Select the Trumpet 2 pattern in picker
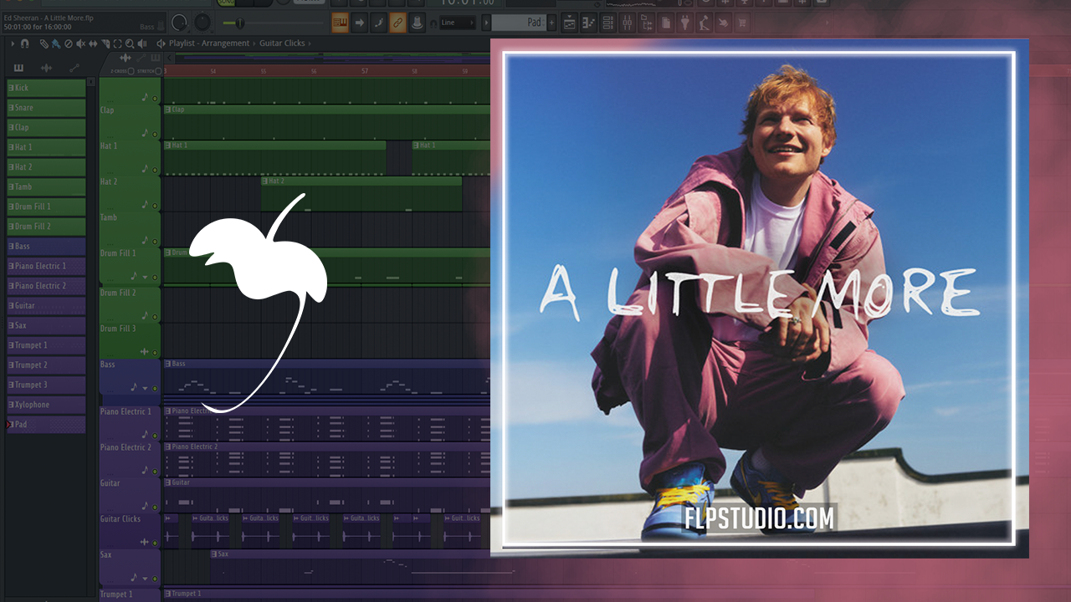 (46, 365)
